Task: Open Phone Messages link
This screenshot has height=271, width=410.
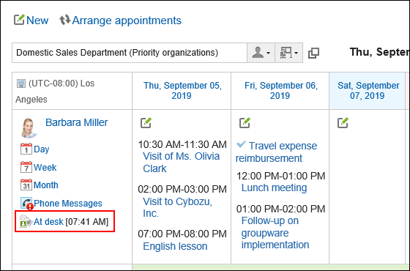Action: (68, 204)
